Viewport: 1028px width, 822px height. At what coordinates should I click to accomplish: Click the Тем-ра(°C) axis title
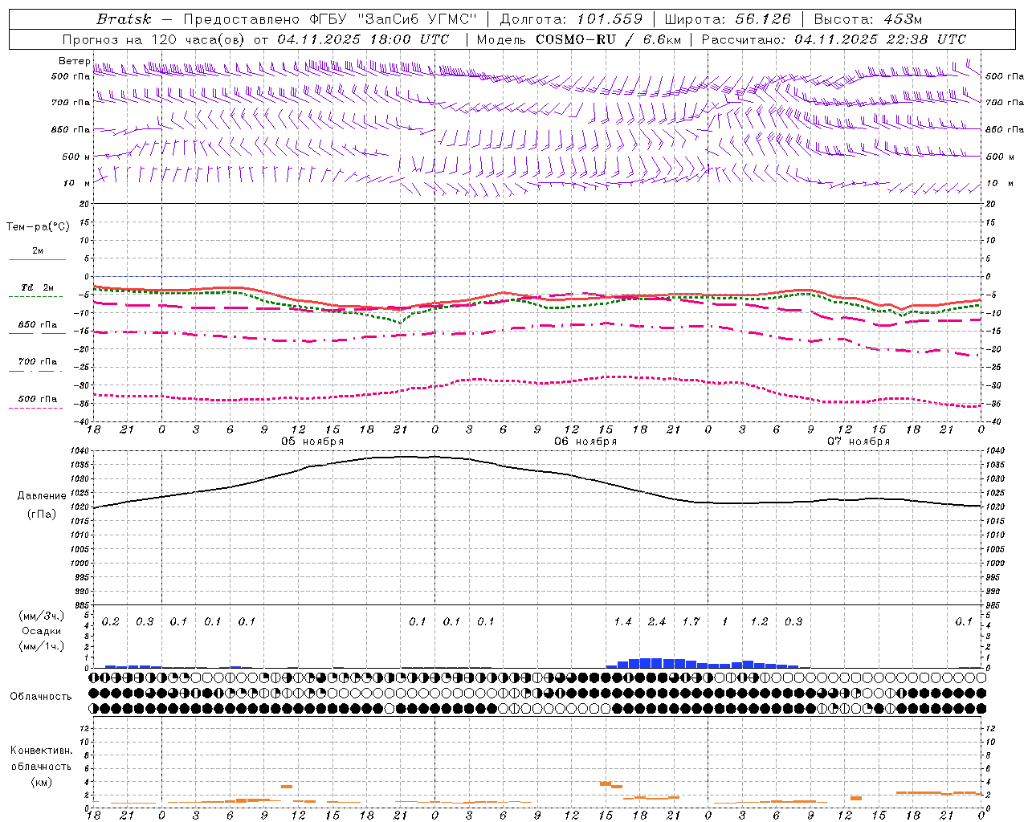[38, 227]
